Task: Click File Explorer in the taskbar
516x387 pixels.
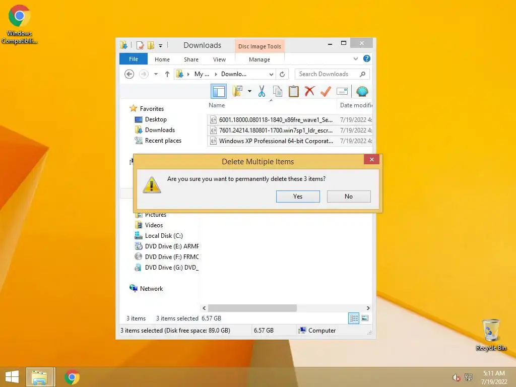Action: point(39,377)
